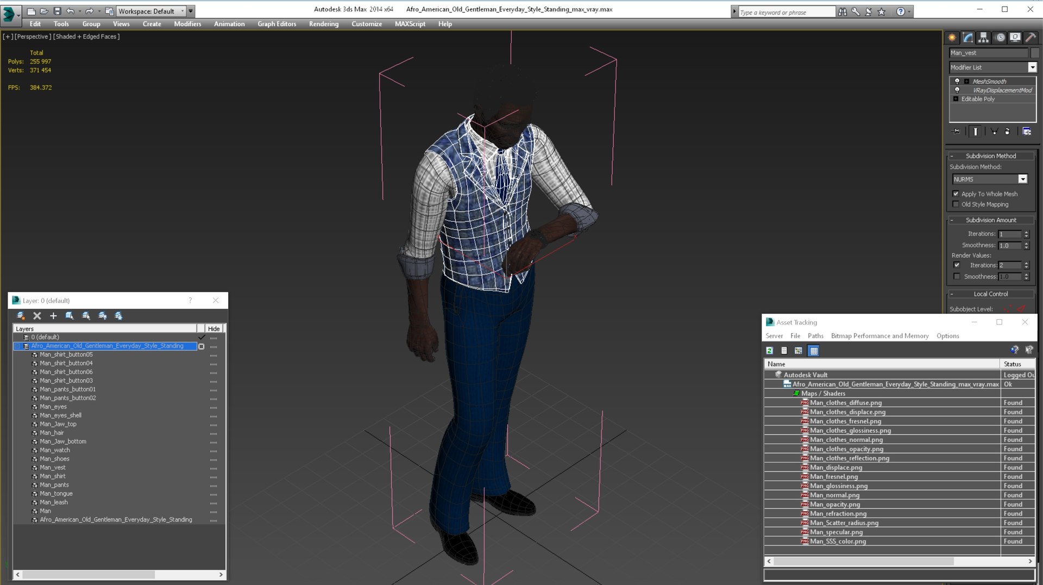This screenshot has width=1043, height=585.
Task: Expand Editable Poly in modifier stack
Action: (x=956, y=99)
